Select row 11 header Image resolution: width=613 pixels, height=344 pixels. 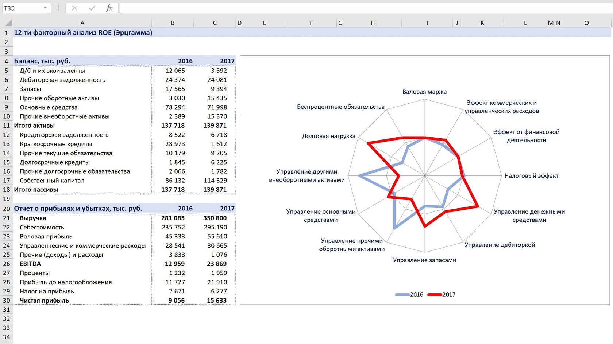6,126
